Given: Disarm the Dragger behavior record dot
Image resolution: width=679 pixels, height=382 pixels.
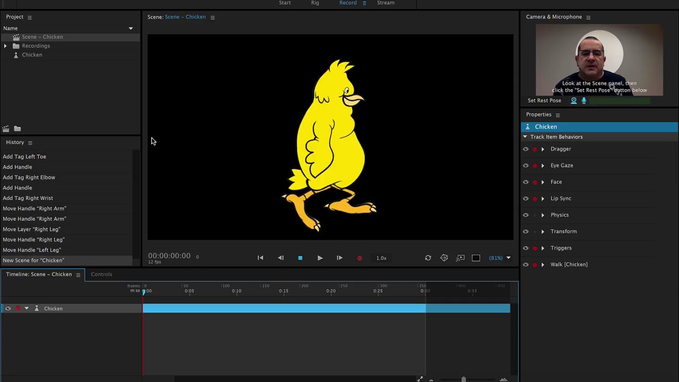Looking at the screenshot, I should 535,150.
